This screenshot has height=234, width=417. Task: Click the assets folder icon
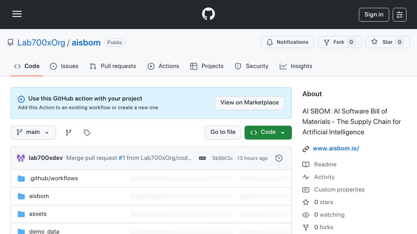[x=21, y=214]
